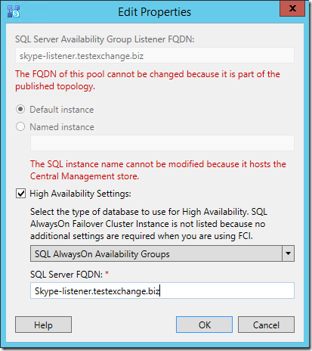Screen dimensions: 312x351
Task: Click the High Availability description paragraph
Action: click(149, 224)
